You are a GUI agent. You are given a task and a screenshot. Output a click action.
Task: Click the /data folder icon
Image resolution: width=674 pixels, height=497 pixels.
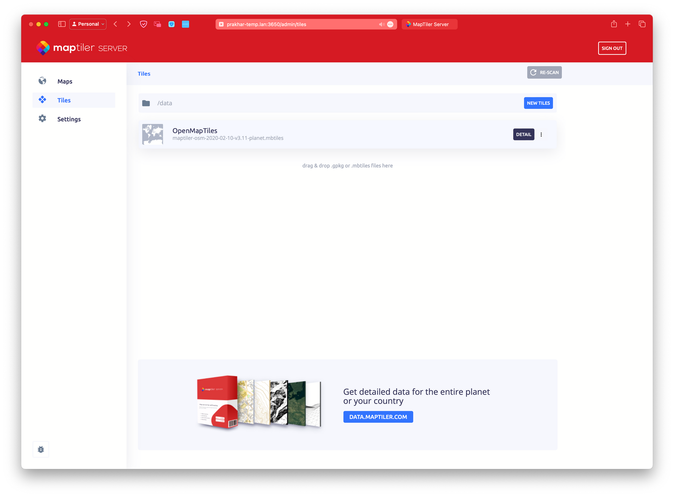click(x=146, y=103)
